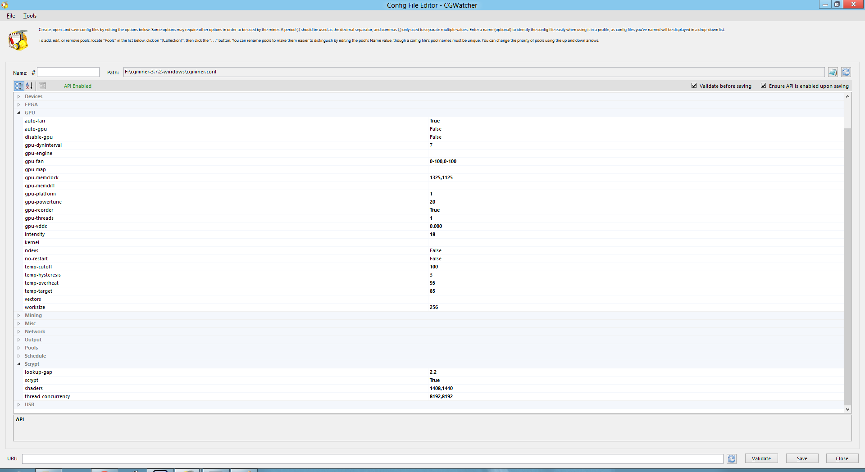Select the vectors property row

click(433, 299)
